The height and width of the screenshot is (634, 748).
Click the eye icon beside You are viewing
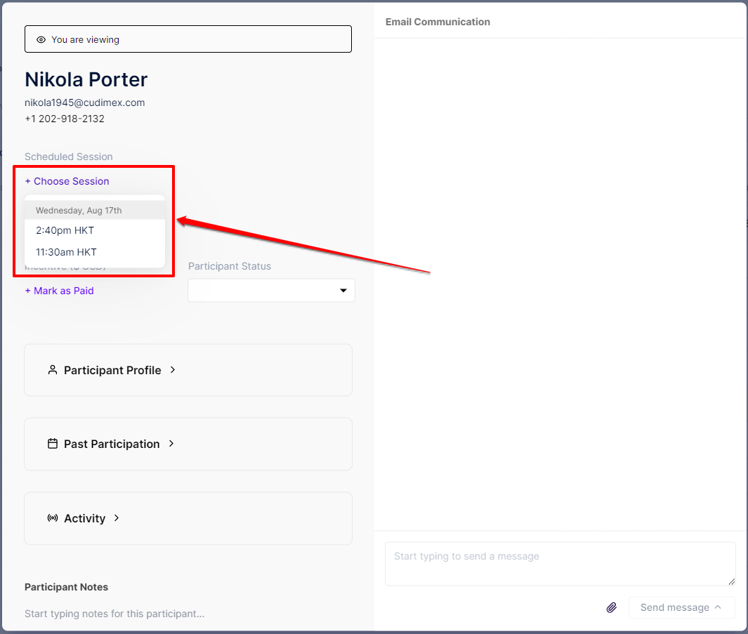point(41,39)
